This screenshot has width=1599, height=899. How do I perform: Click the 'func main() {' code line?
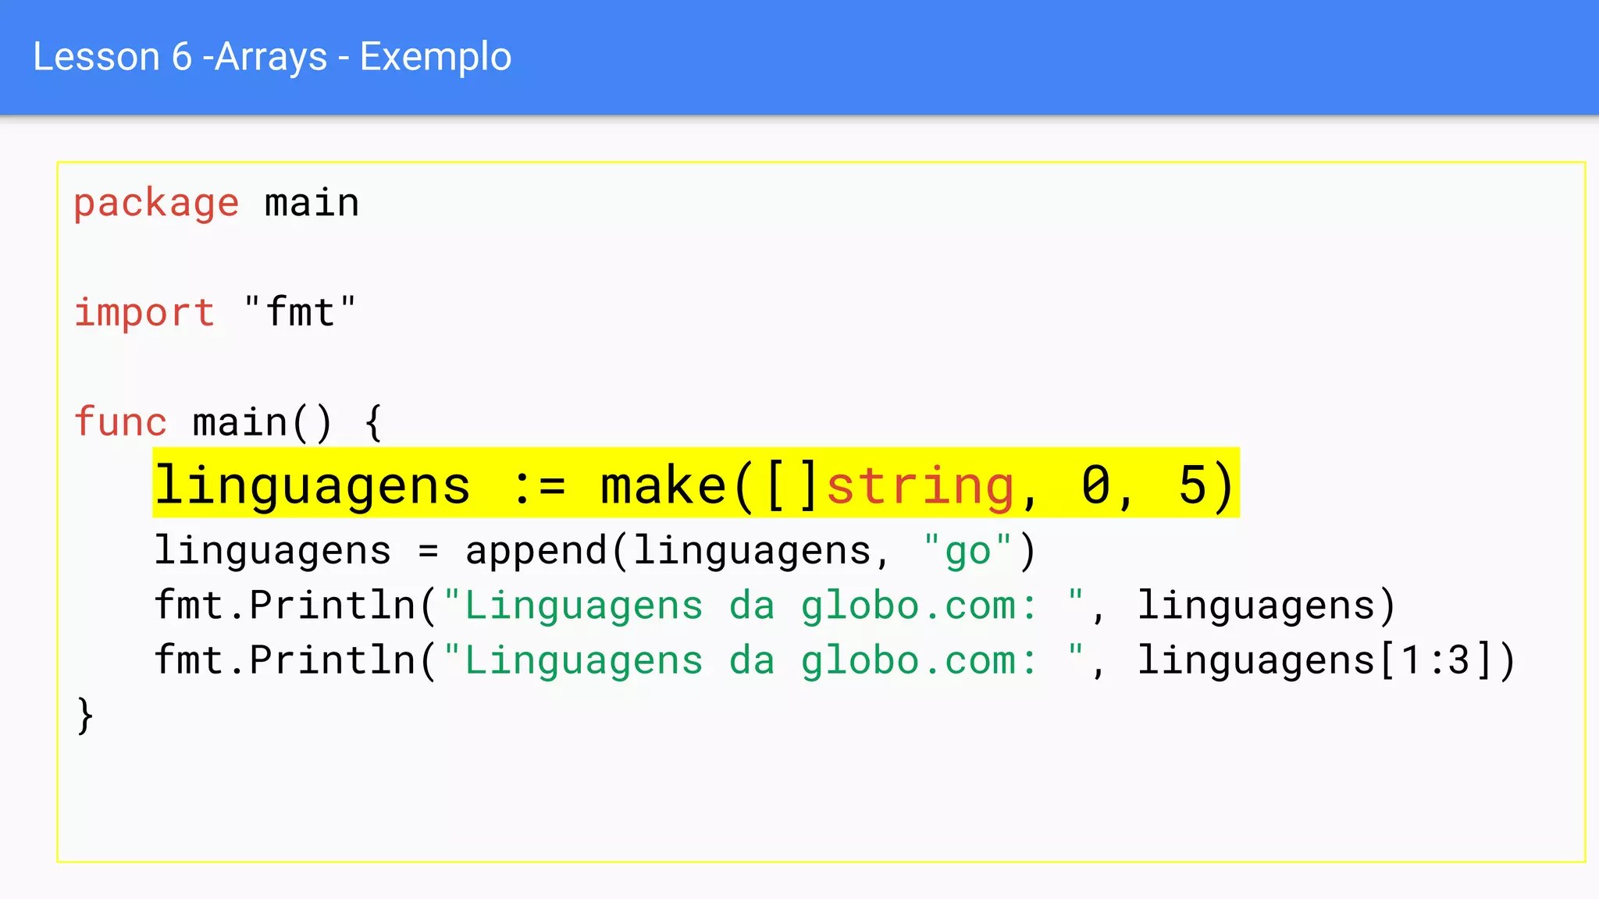tap(228, 422)
